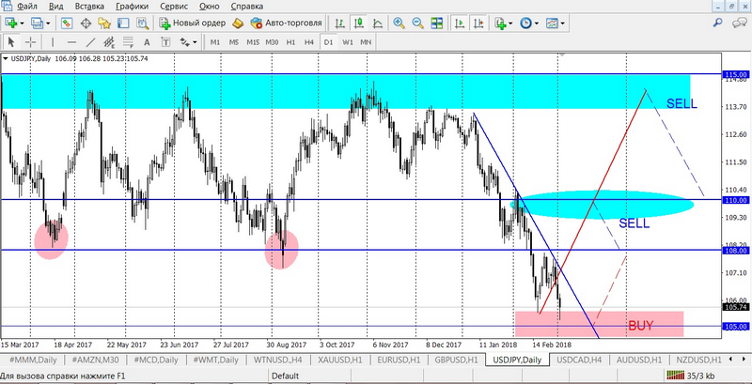The height and width of the screenshot is (384, 752).
Task: Click the Новый ордер button
Action: pyautogui.click(x=193, y=23)
